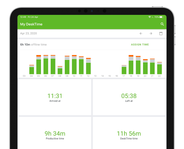This screenshot has height=149, width=184.
Task: Open the 11:31 Arrived at card
Action: [55, 97]
